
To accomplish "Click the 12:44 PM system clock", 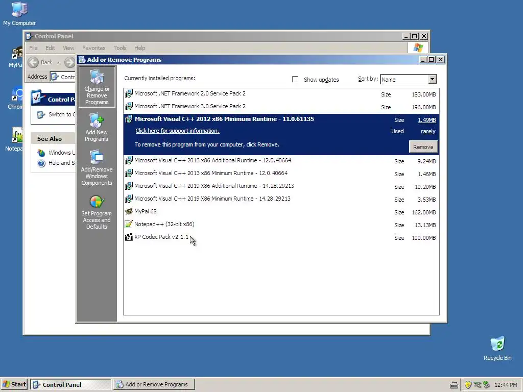I will (x=506, y=385).
